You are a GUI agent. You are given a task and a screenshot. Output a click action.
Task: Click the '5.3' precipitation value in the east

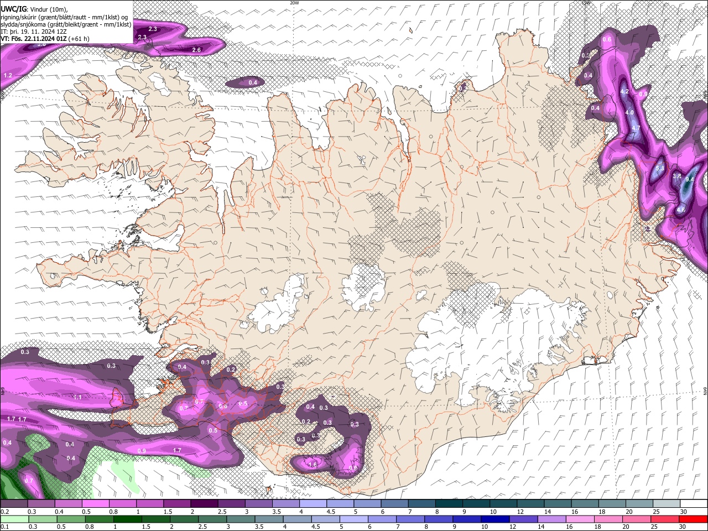tap(659, 168)
